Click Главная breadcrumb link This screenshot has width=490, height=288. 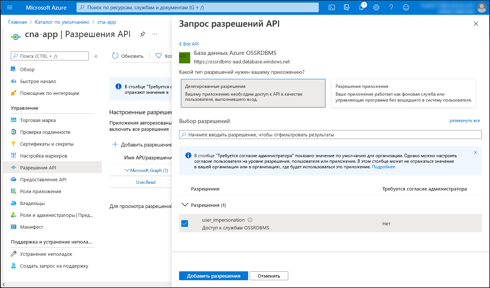click(17, 22)
